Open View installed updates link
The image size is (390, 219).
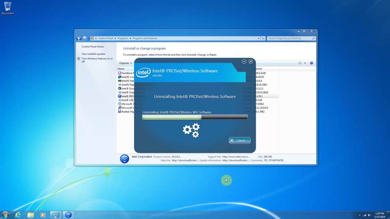[x=94, y=54]
